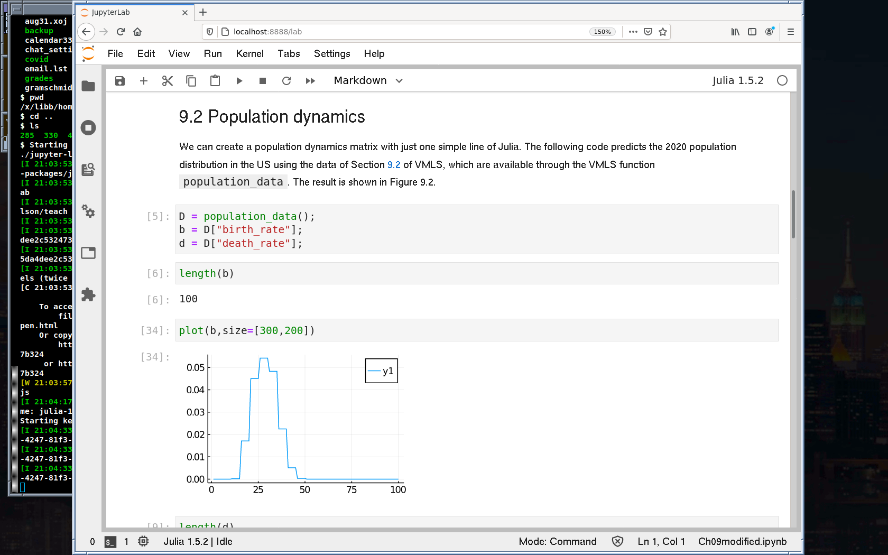Restart kernel and run all cells

point(310,81)
